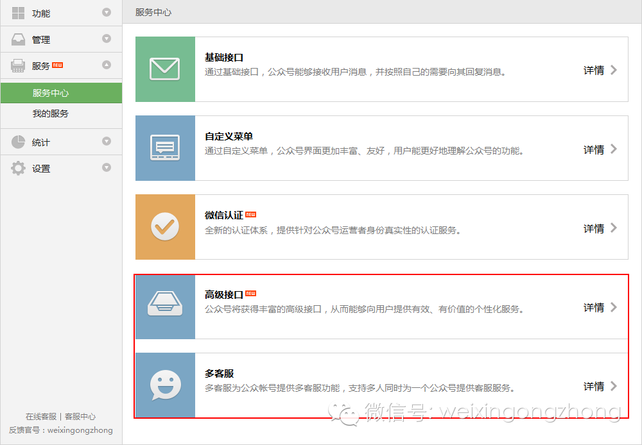The height and width of the screenshot is (445, 642).
Task: Click the chevron arrow in 微信认证 row
Action: tap(613, 228)
